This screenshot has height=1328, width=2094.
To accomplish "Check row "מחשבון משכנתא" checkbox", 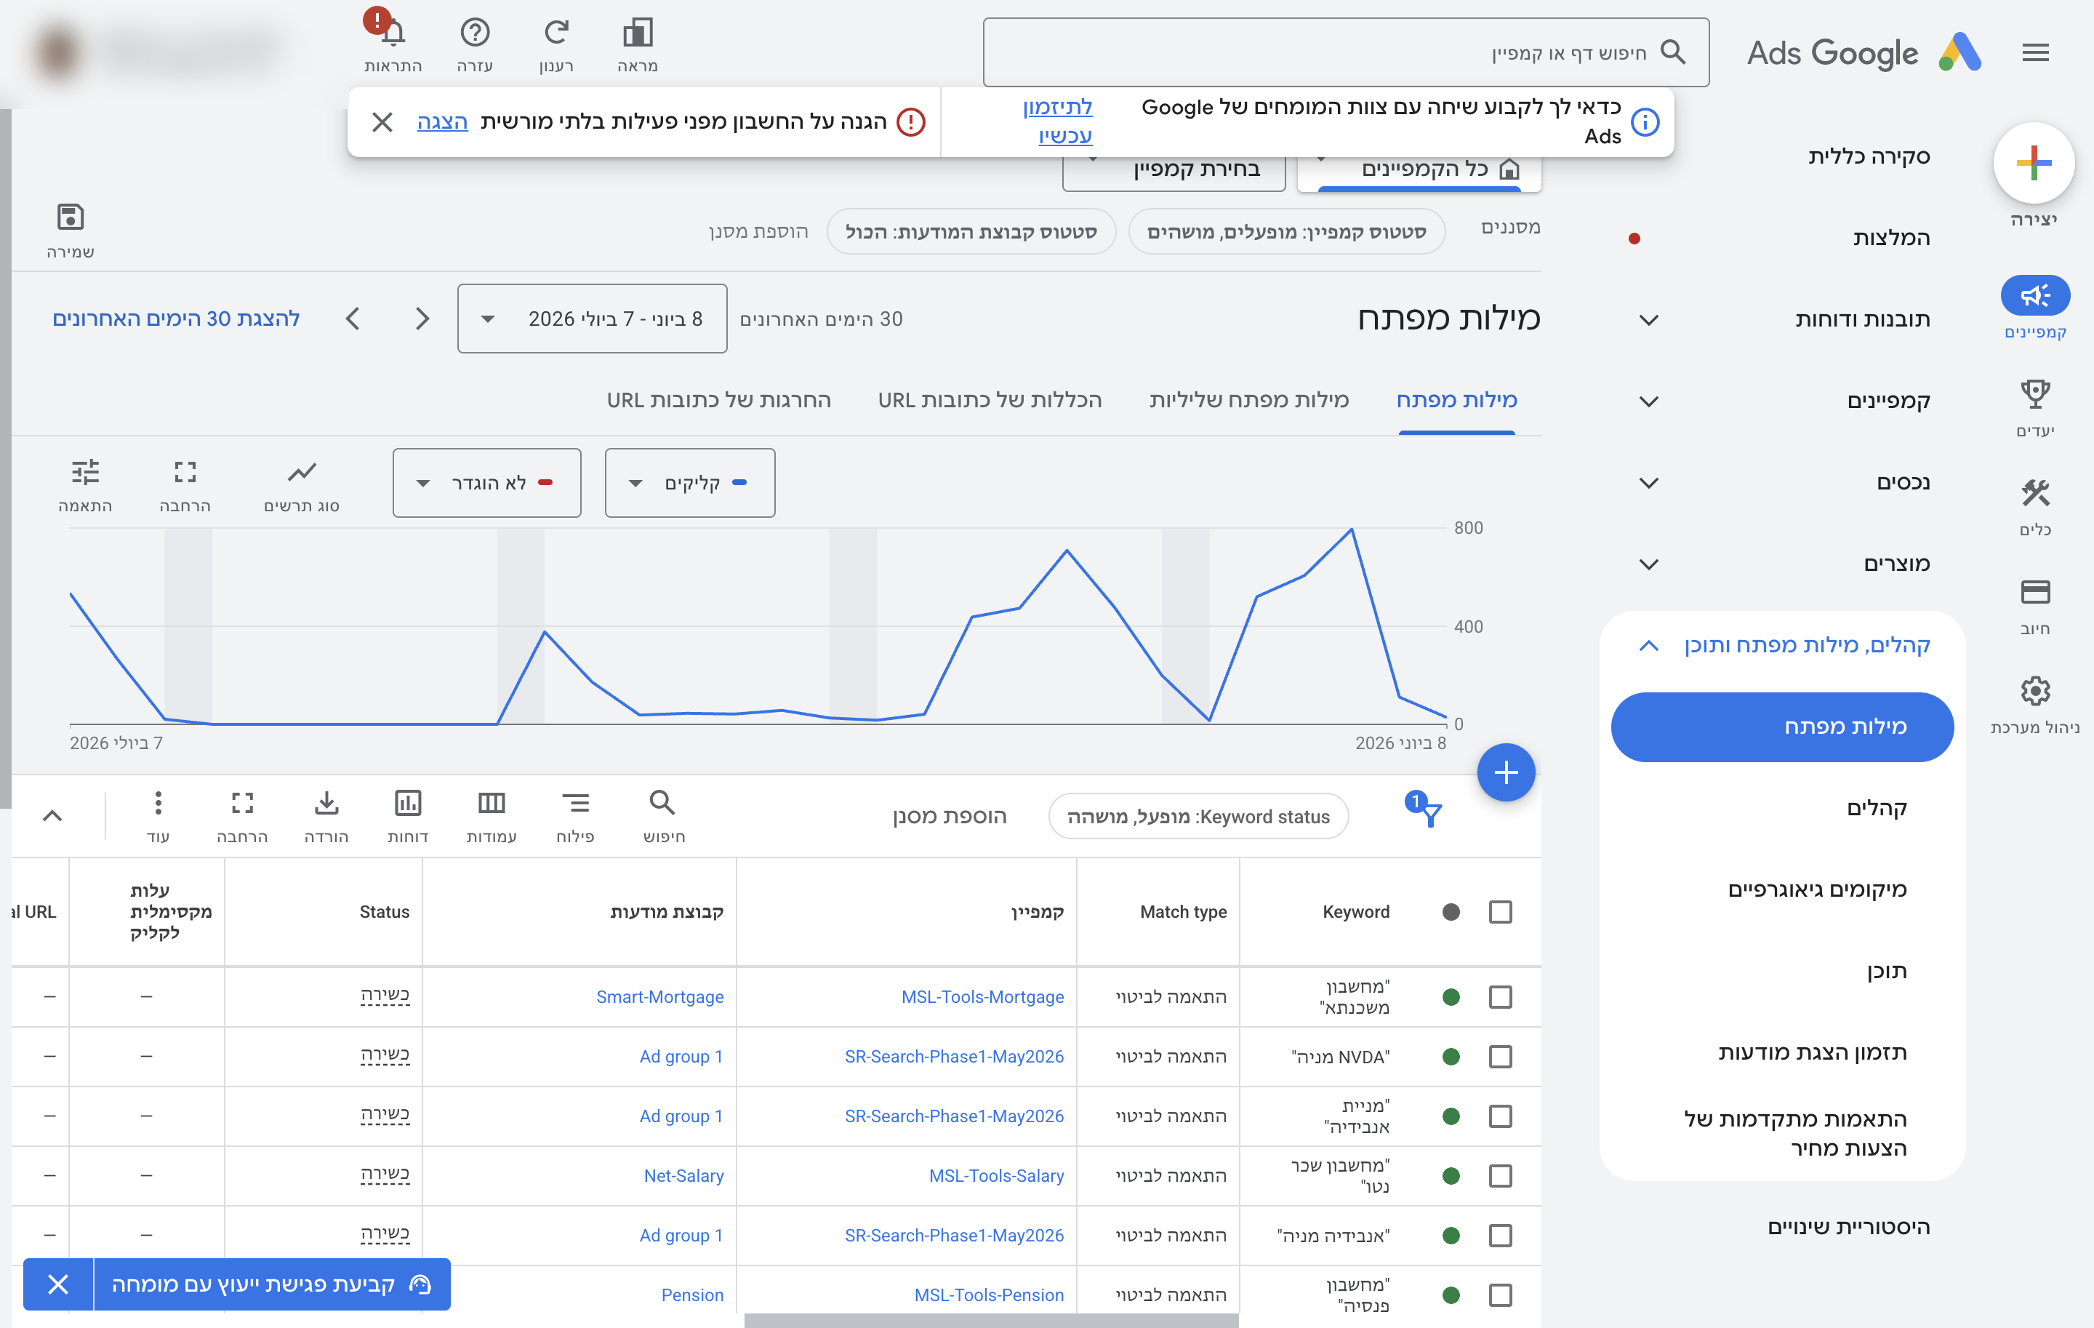I will point(1500,996).
